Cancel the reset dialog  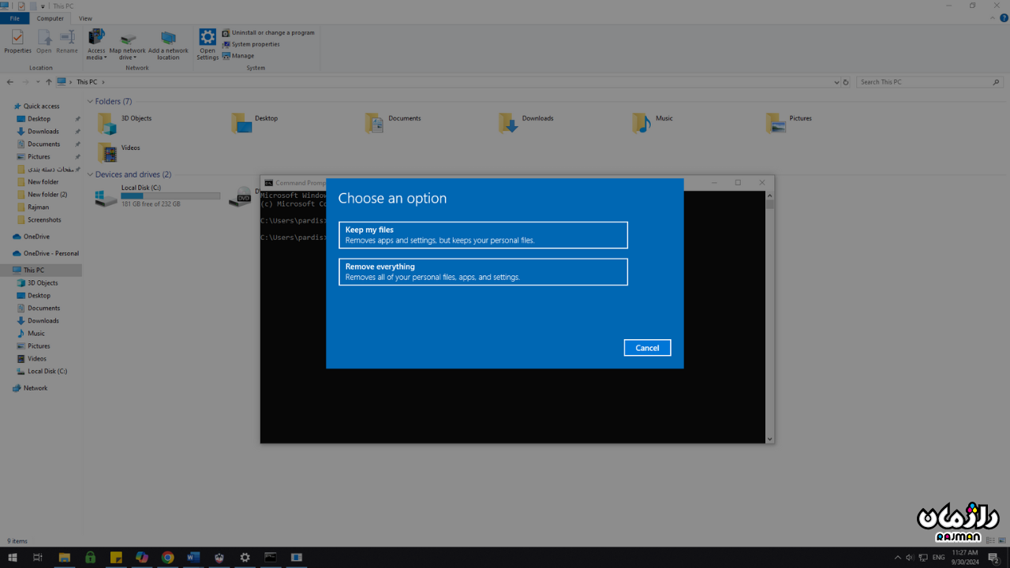[647, 348]
